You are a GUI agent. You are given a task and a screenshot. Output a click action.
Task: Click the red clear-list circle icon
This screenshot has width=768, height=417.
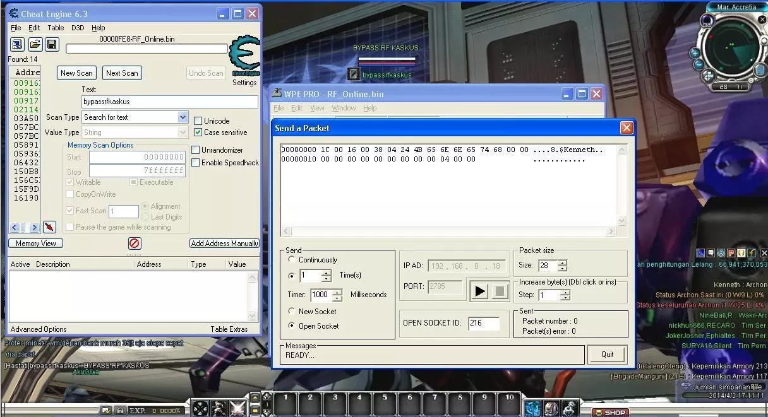(134, 243)
